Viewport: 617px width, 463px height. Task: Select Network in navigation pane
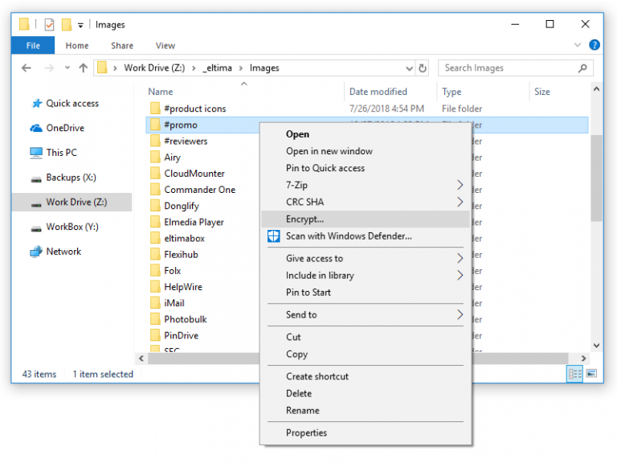(x=63, y=252)
